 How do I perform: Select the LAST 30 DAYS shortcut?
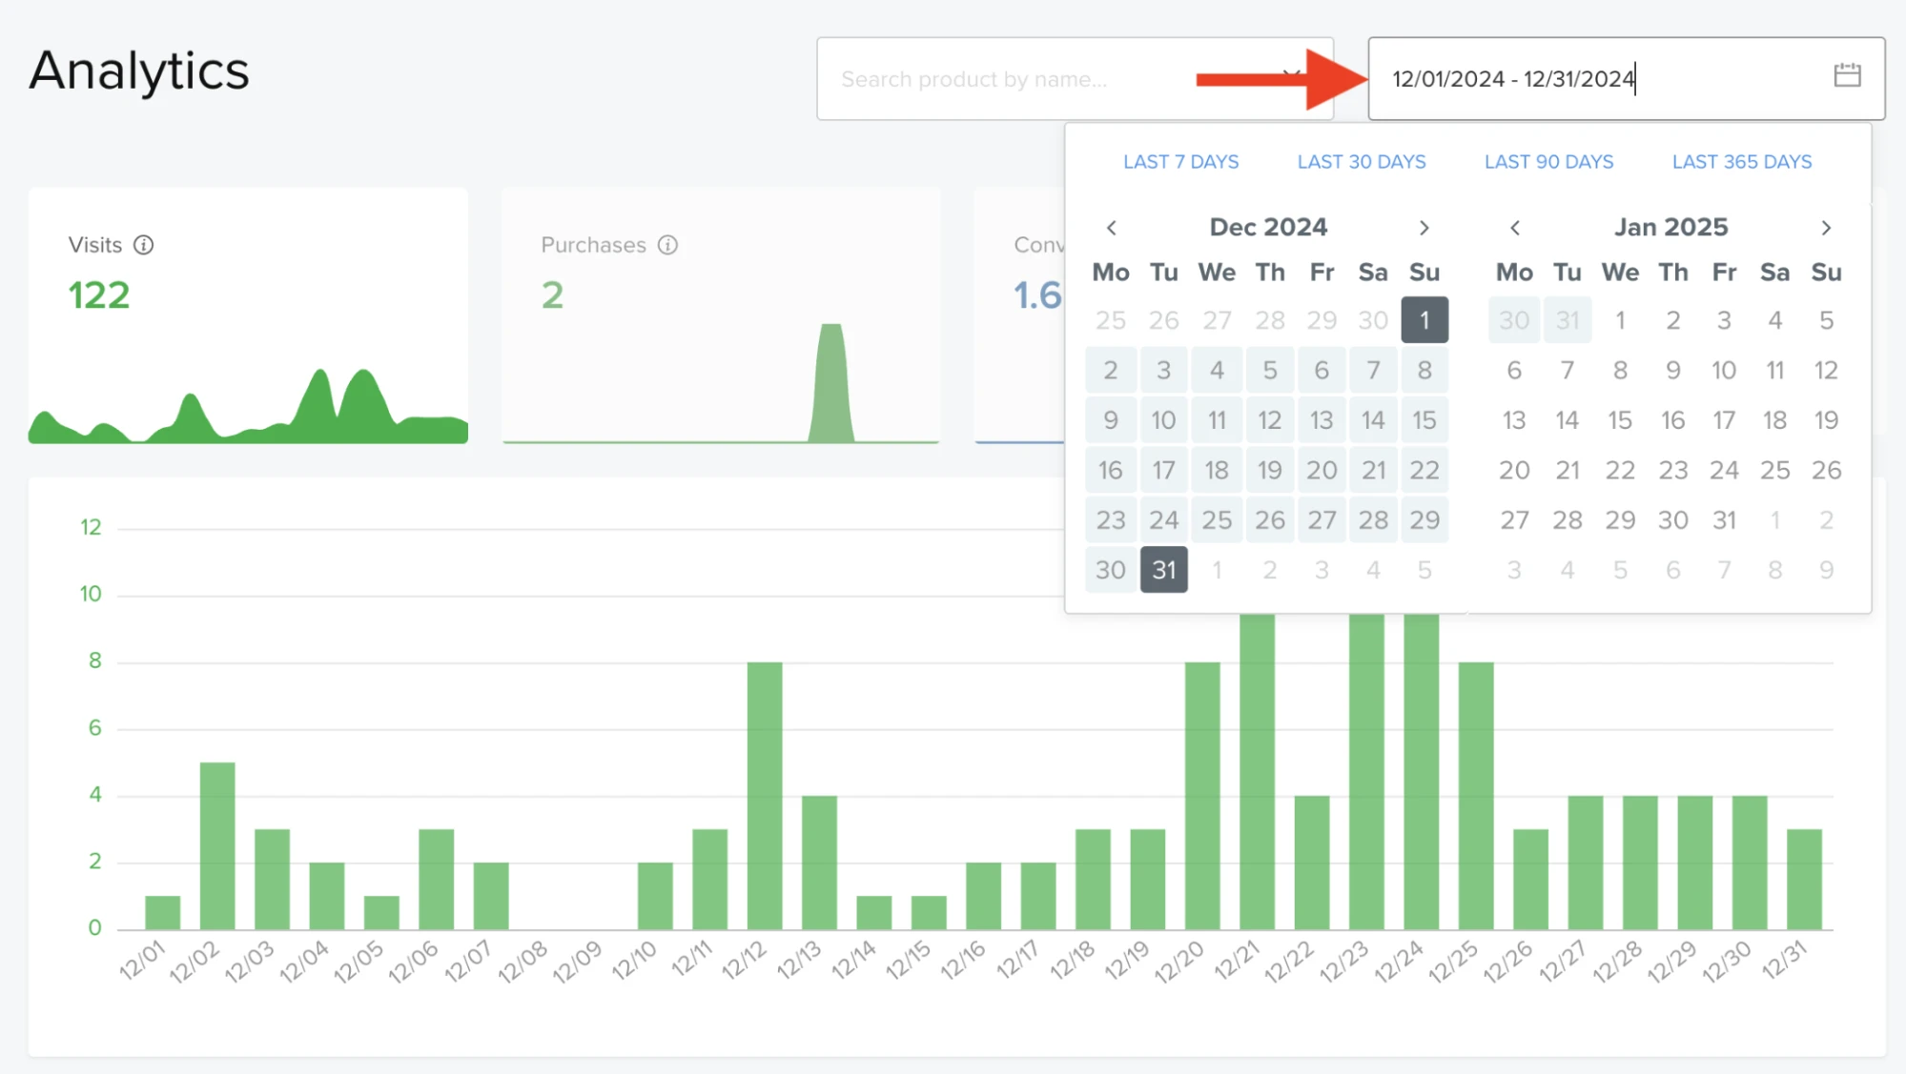coord(1361,161)
